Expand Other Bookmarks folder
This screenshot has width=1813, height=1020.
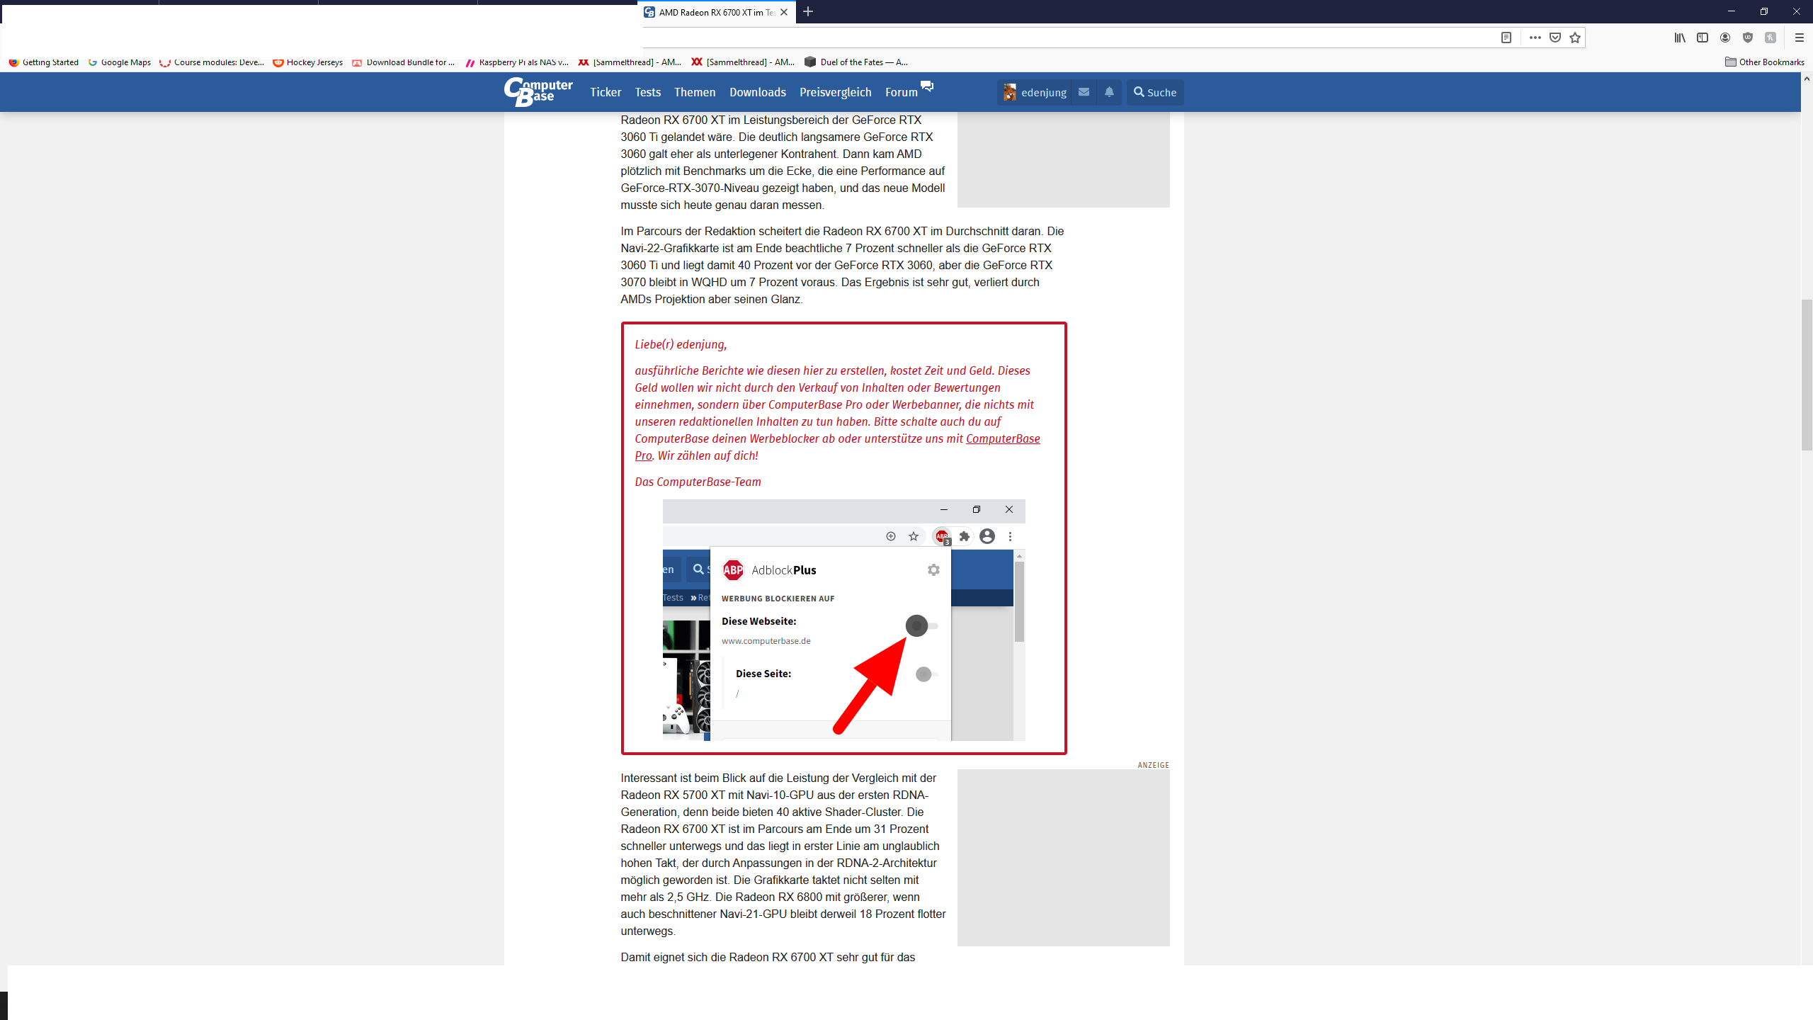click(1764, 62)
